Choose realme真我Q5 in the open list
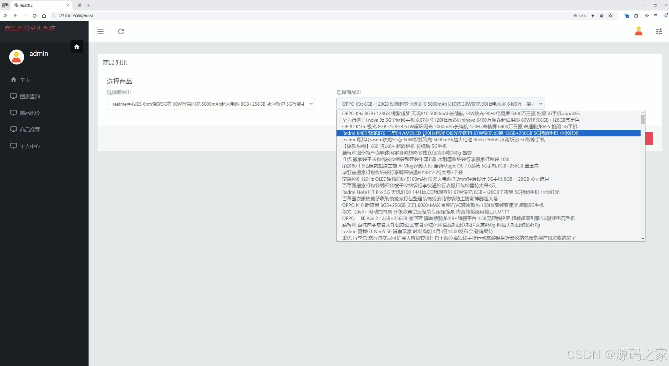Viewport: 669px width, 366px height. coord(489,140)
